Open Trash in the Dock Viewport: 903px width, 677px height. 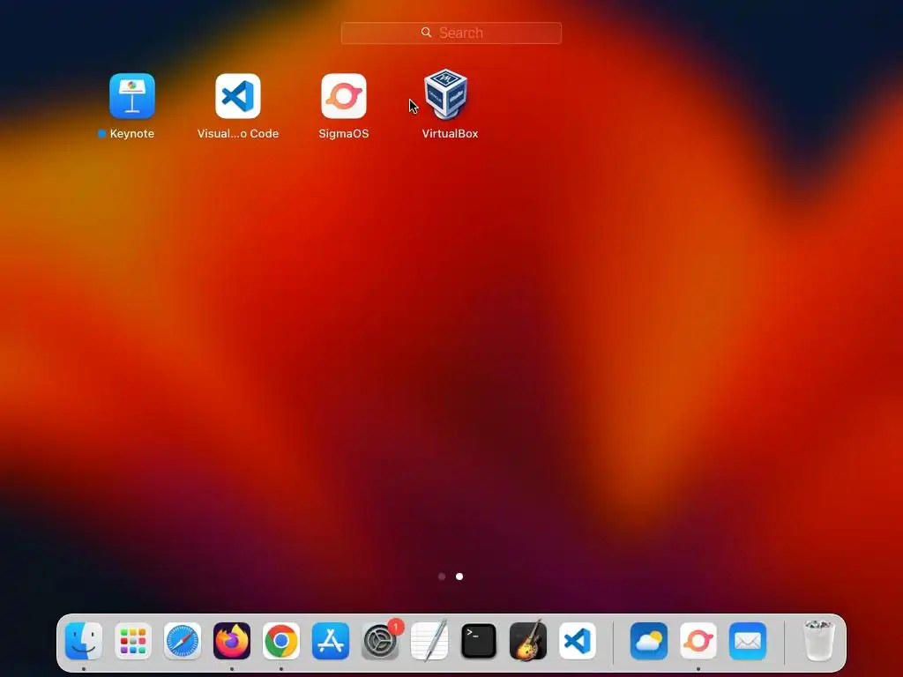(x=818, y=641)
